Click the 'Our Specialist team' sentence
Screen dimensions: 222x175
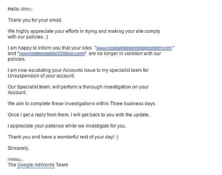click(78, 90)
